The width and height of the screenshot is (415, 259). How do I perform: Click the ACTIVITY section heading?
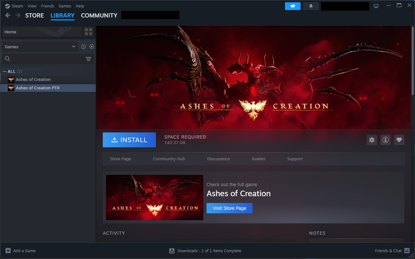[114, 233]
